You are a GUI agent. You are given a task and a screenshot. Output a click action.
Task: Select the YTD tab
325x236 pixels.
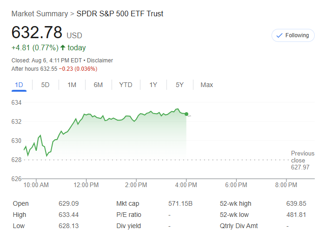pyautogui.click(x=126, y=85)
